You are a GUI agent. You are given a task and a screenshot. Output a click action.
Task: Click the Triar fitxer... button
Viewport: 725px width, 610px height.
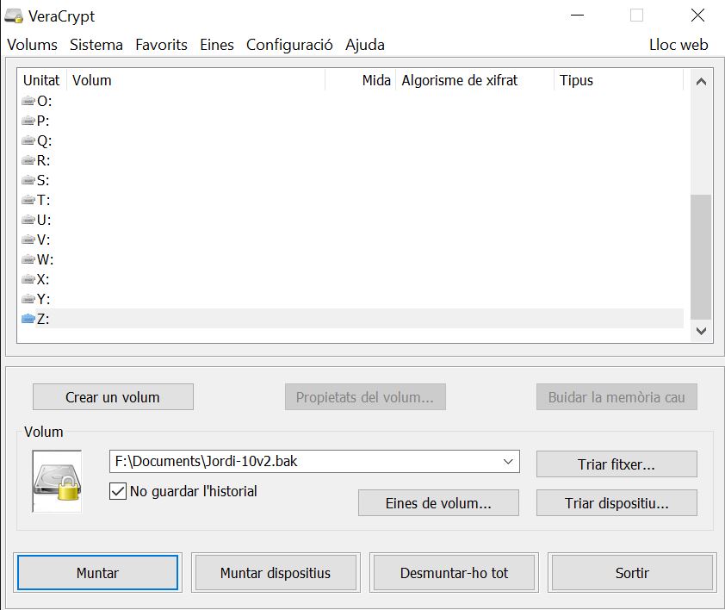(617, 464)
